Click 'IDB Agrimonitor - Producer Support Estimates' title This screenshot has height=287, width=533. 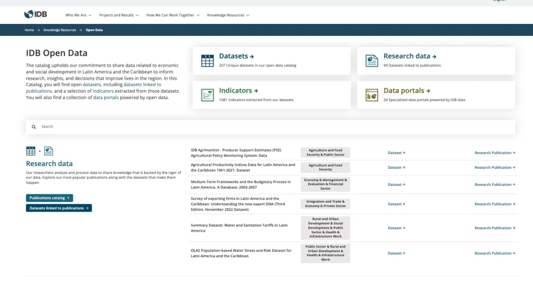pos(236,153)
